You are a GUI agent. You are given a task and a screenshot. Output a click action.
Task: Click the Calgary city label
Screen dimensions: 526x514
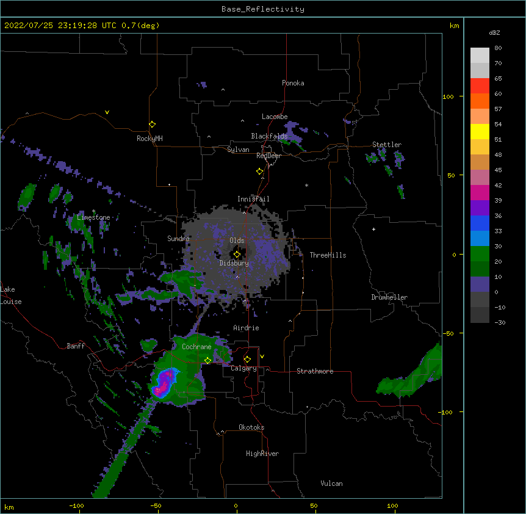(244, 368)
